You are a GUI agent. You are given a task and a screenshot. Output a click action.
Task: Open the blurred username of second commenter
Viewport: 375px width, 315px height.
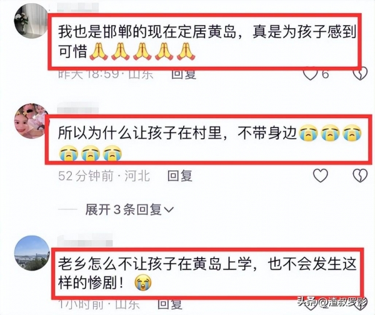(x=78, y=109)
